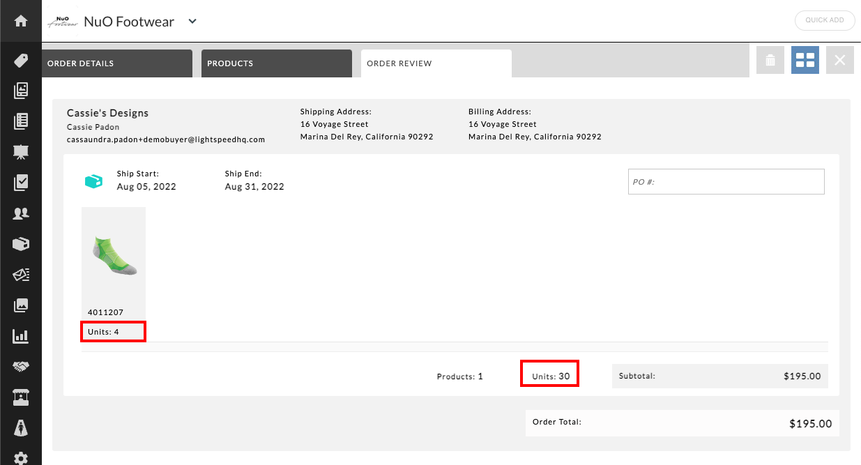Click the Ship Start date Aug 05, 2022

point(146,187)
